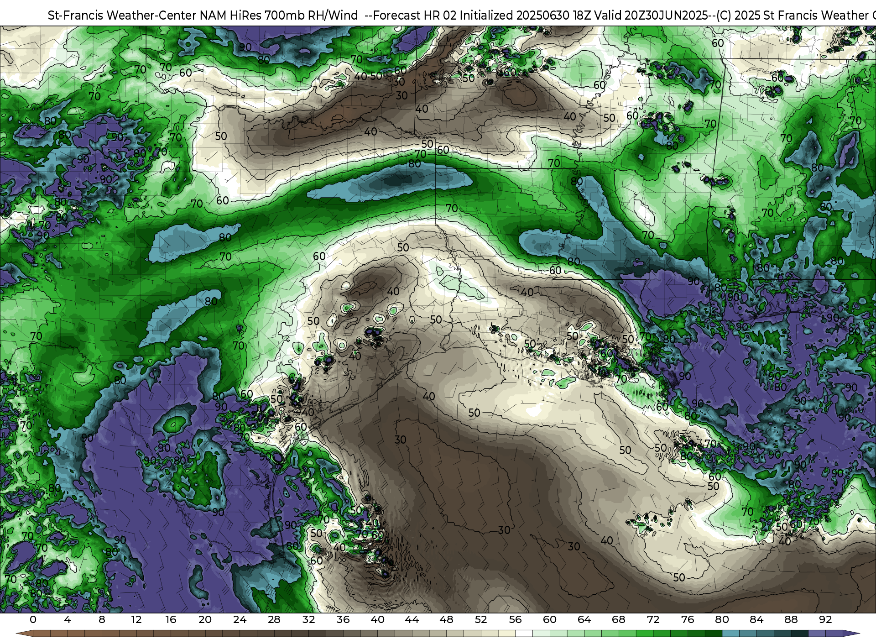Click the color scale label '20'
The image size is (876, 639).
[x=205, y=619]
